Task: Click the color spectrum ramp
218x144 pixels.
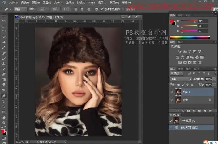Action: 190,37
